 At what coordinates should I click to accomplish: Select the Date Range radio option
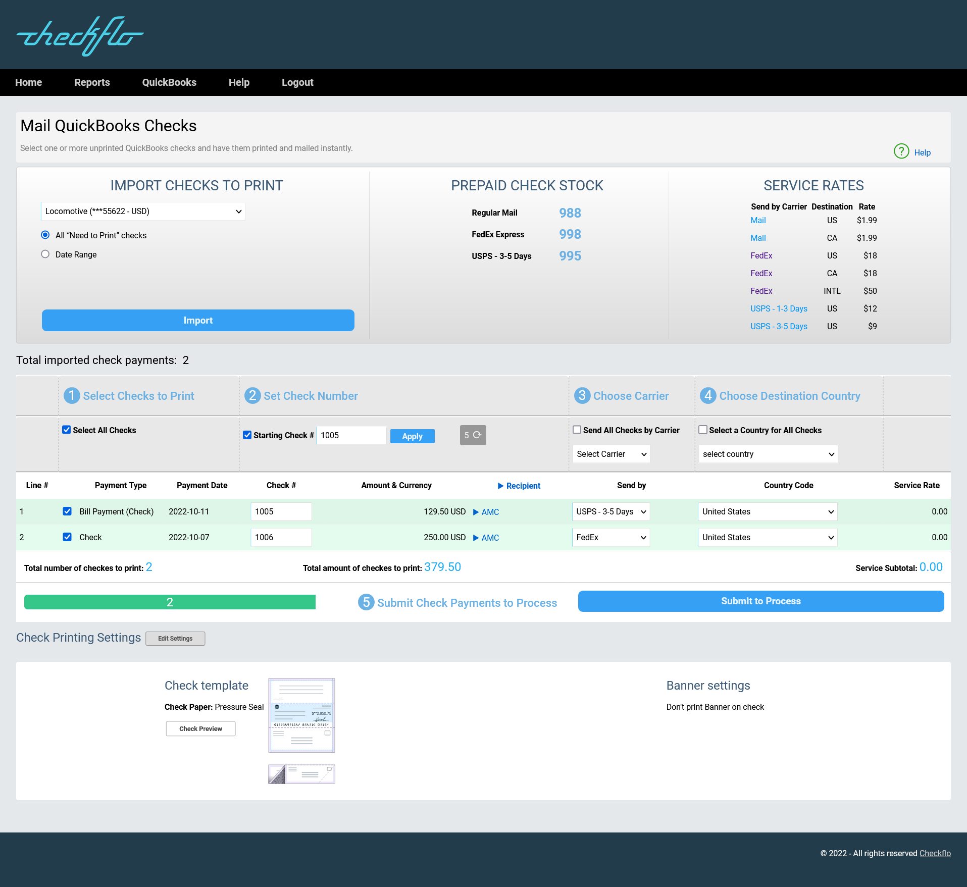pos(45,254)
